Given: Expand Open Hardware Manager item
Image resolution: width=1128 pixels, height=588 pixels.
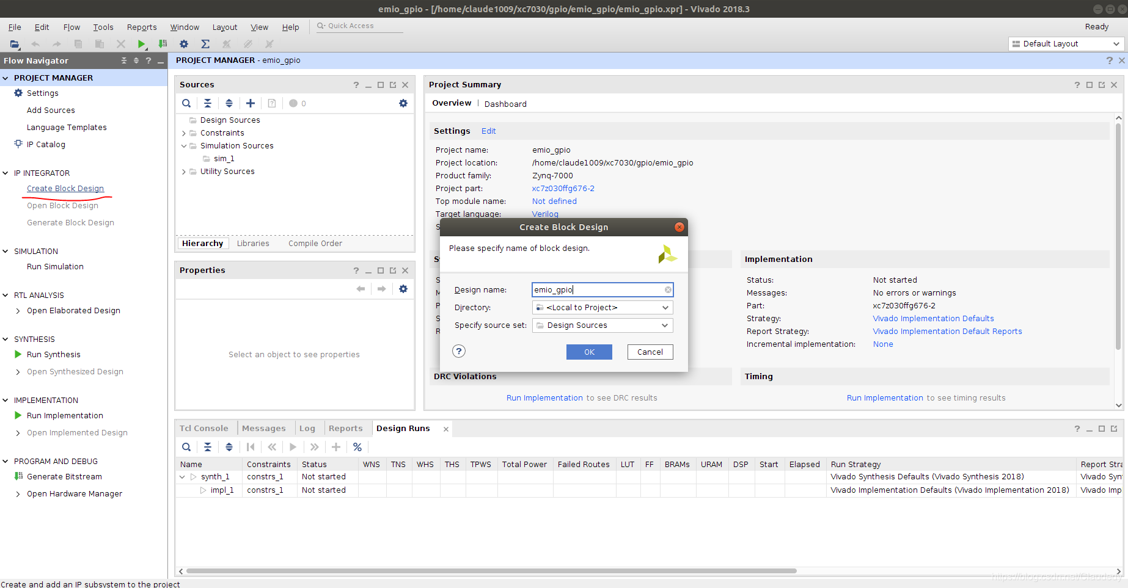Looking at the screenshot, I should point(18,494).
